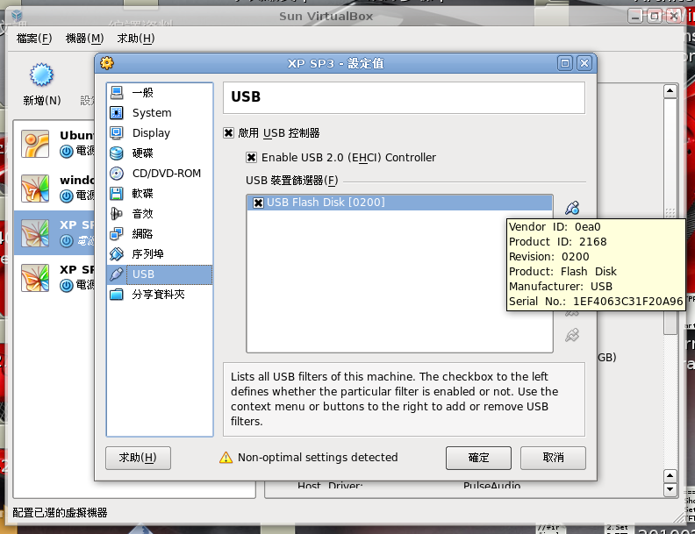The height and width of the screenshot is (534, 695).
Task: Click 取消 to cancel settings
Action: click(553, 458)
